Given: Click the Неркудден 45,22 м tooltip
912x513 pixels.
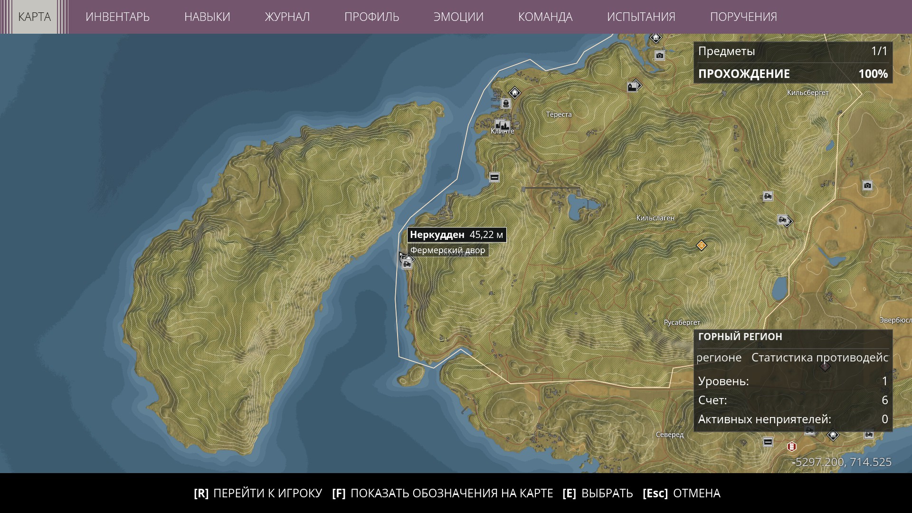Looking at the screenshot, I should [456, 235].
